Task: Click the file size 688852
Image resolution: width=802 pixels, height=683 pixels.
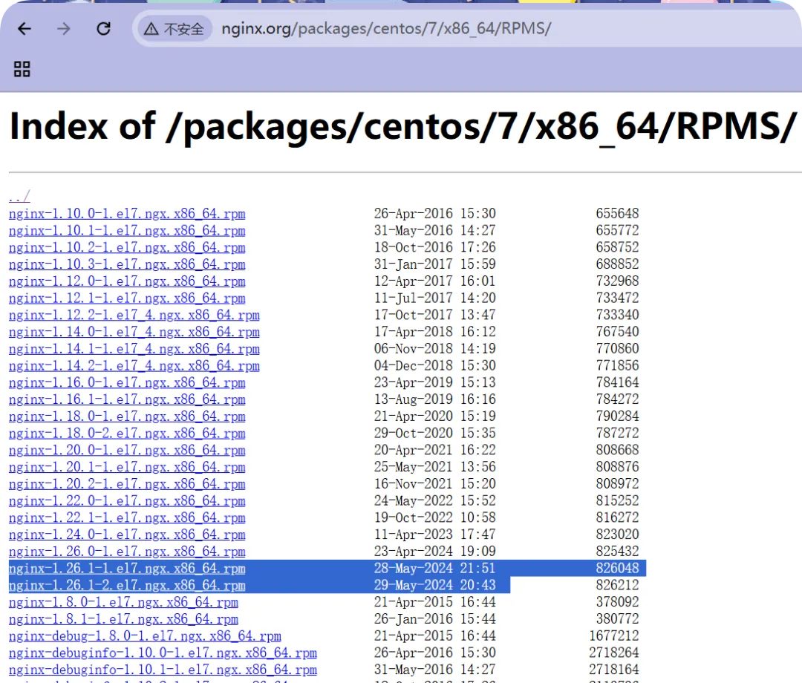Action: coord(617,264)
